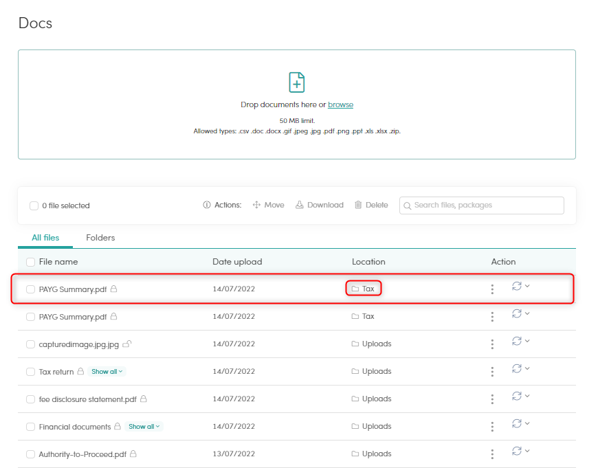This screenshot has height=468, width=598.
Task: Click the File name column header
Action: (x=58, y=262)
